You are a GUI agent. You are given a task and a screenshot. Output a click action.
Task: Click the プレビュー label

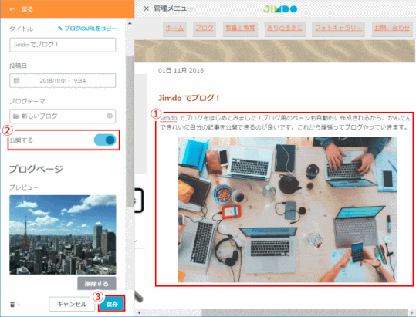pyautogui.click(x=24, y=187)
